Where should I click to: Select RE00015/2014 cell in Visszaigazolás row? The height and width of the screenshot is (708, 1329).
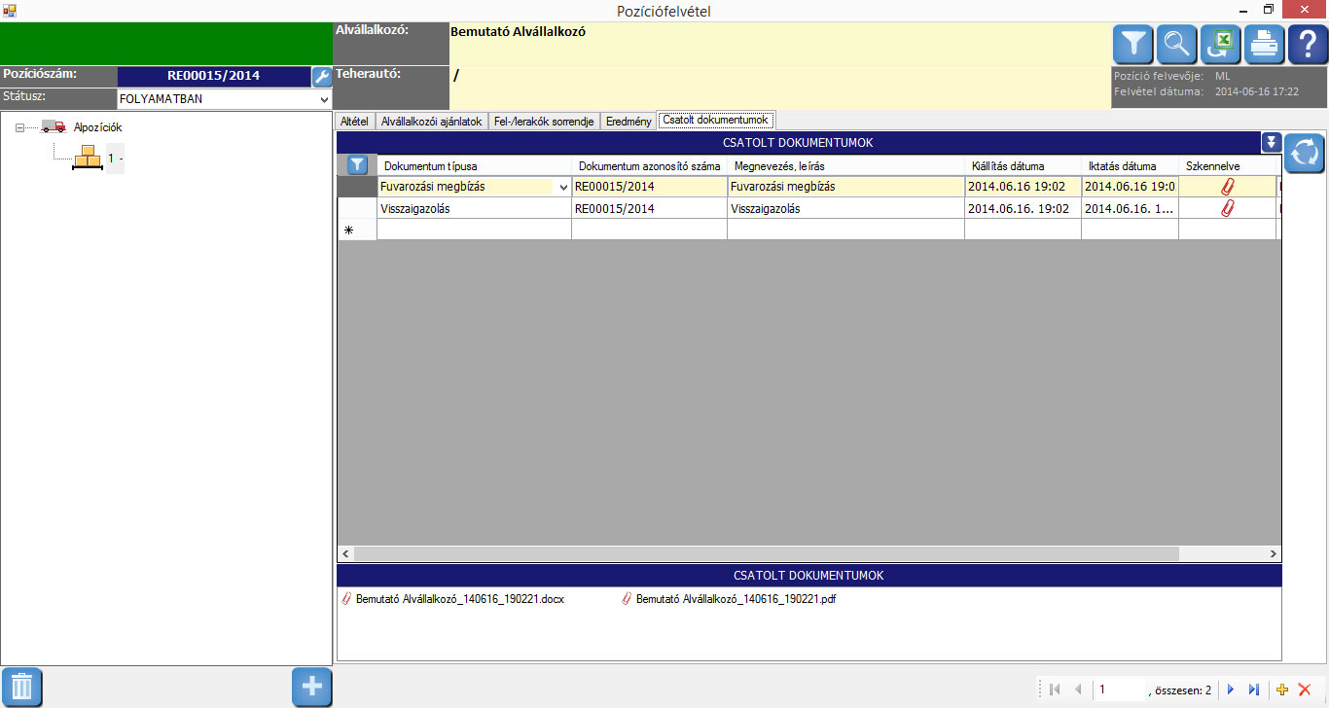pos(649,208)
